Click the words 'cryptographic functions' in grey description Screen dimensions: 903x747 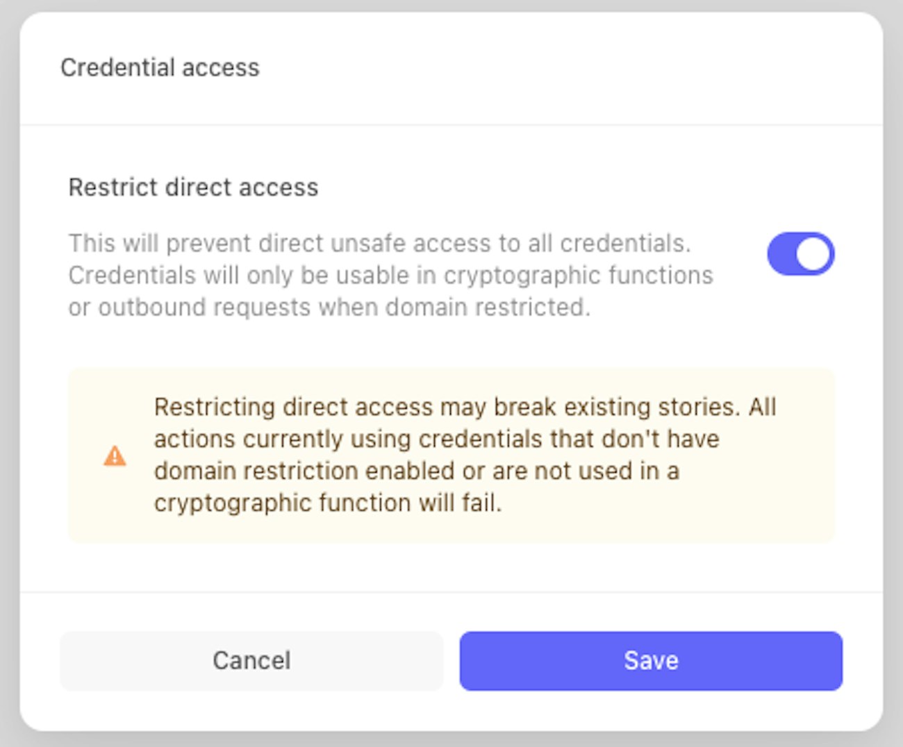click(x=578, y=276)
